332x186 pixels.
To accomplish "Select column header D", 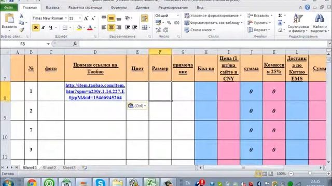I will (x=95, y=52).
